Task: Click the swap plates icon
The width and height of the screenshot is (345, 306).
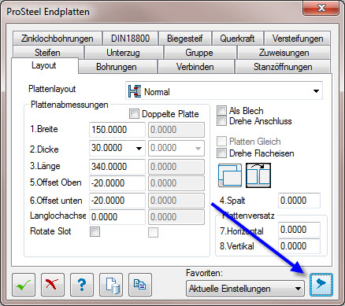Action: 258,175
